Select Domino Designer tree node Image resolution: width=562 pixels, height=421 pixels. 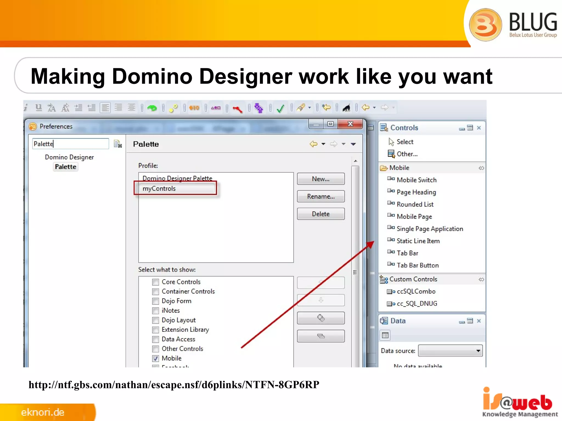pos(69,157)
